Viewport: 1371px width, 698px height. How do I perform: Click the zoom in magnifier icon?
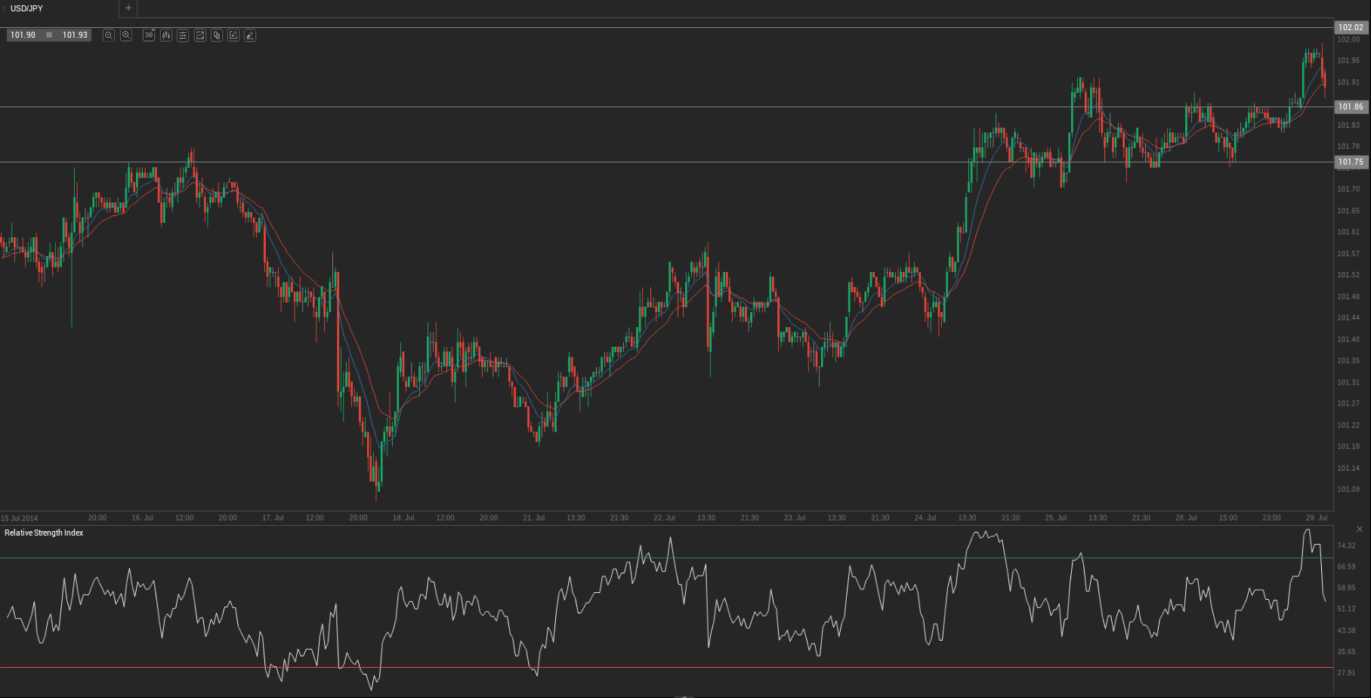(126, 36)
